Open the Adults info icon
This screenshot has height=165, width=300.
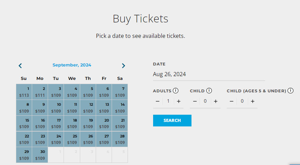(x=176, y=91)
